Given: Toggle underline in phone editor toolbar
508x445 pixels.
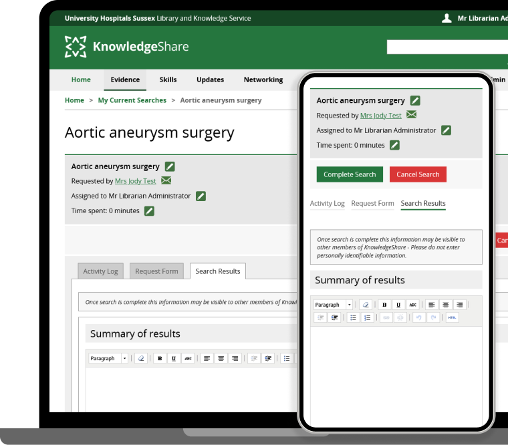Looking at the screenshot, I should tap(398, 305).
